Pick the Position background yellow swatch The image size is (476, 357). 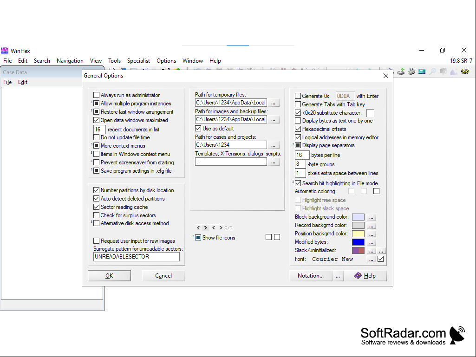(358, 234)
